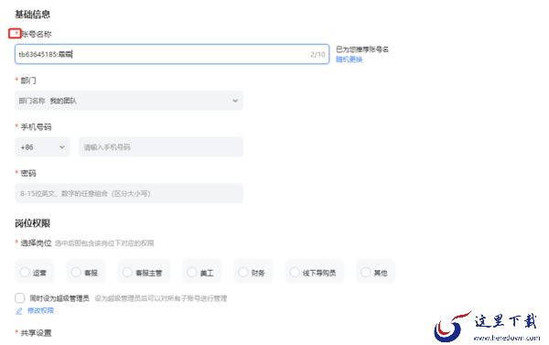The image size is (549, 345).
Task: Select the 线下导购员 position radio button
Action: 295,272
